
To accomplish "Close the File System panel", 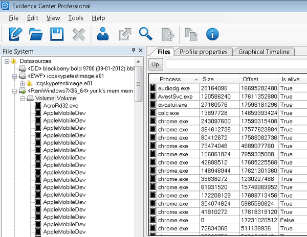I will [x=141, y=51].
